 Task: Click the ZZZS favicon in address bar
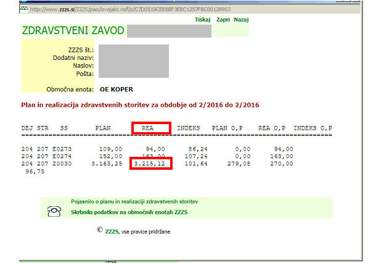click(24, 9)
